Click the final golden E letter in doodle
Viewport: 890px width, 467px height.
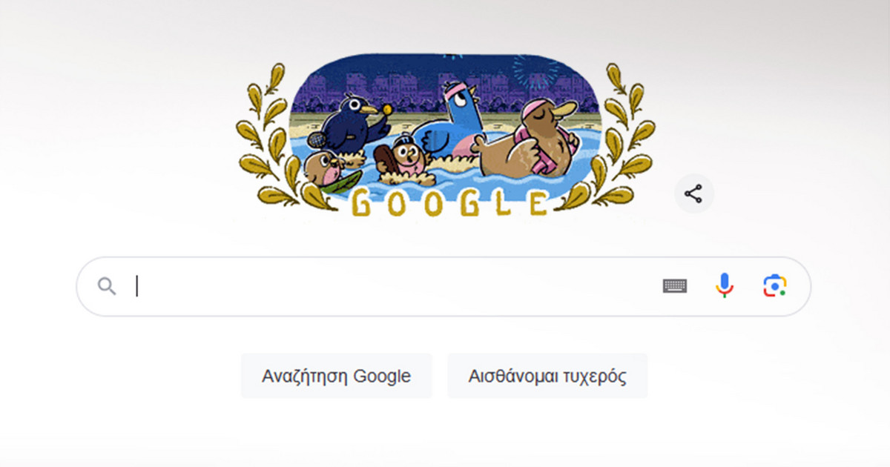pos(538,204)
